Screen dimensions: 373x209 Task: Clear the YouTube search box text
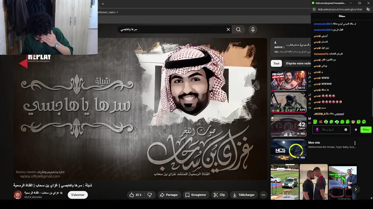coord(228,29)
